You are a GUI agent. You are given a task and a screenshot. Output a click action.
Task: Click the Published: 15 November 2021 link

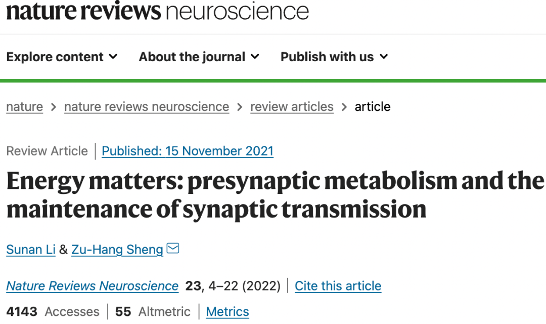pyautogui.click(x=188, y=151)
